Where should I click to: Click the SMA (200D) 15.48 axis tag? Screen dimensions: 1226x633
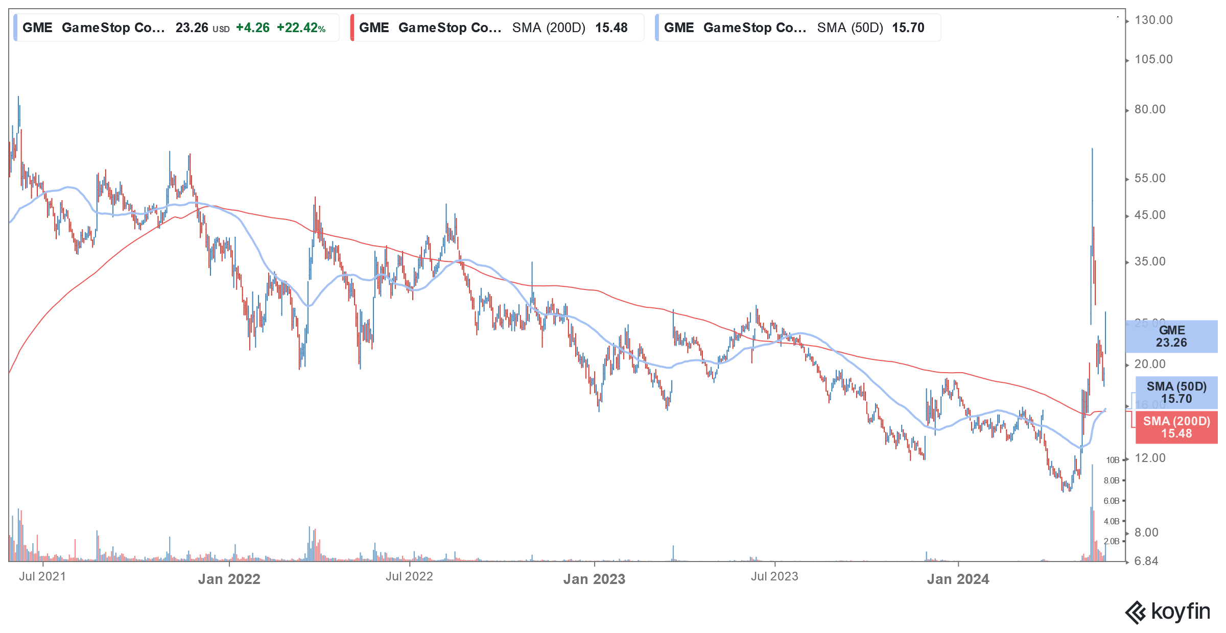click(x=1176, y=427)
